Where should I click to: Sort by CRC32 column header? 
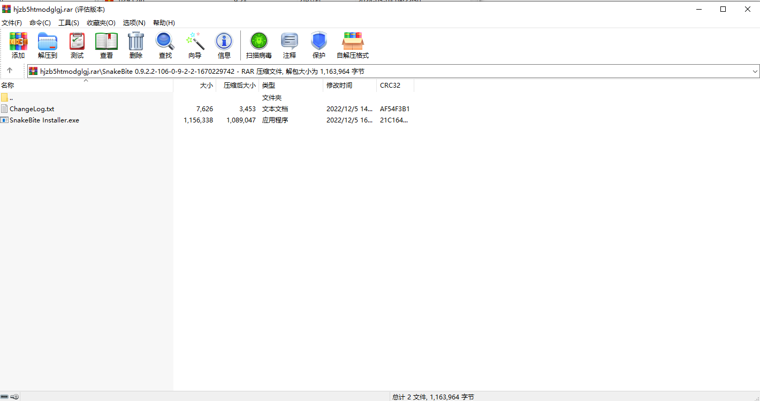pyautogui.click(x=395, y=85)
